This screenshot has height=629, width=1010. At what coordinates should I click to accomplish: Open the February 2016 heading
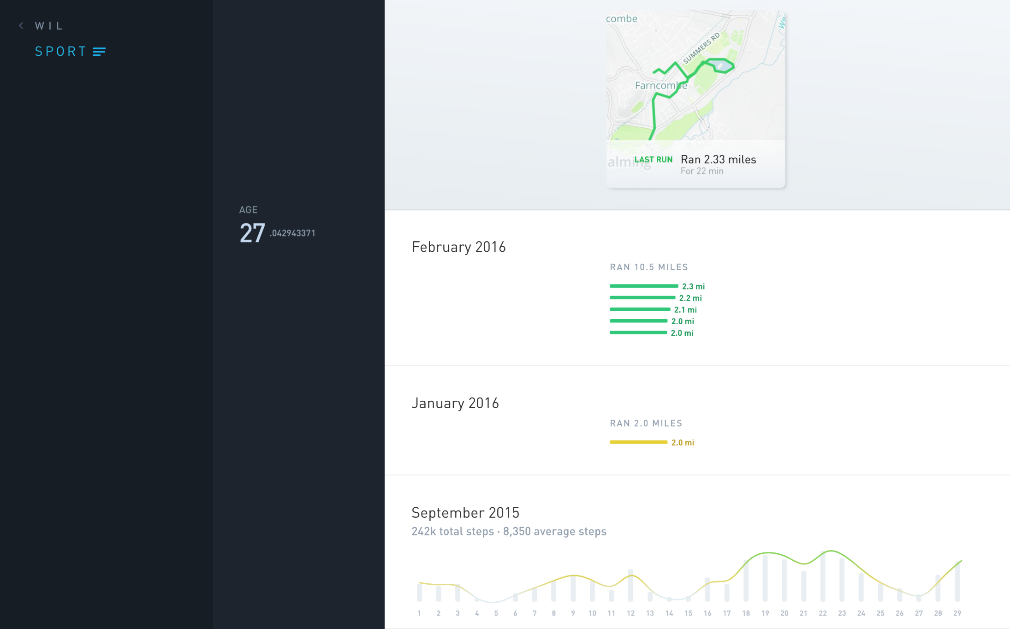(458, 247)
